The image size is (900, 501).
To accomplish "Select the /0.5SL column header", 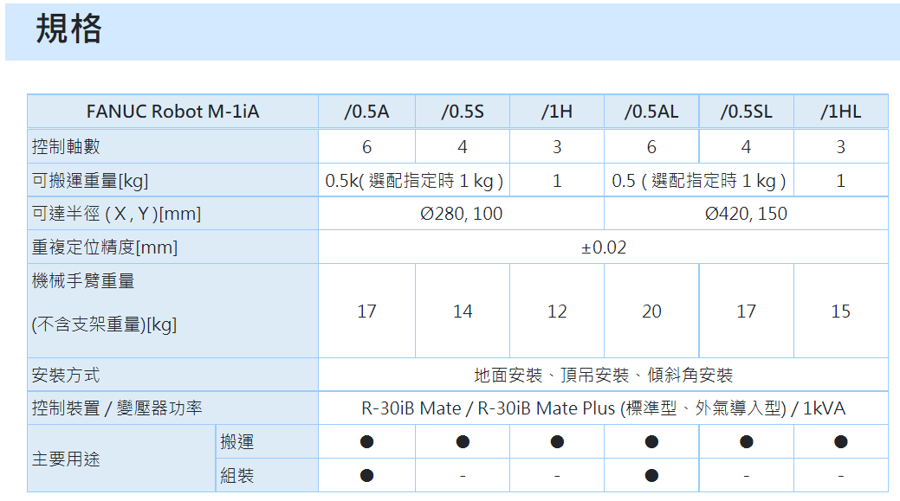I will pos(746,112).
